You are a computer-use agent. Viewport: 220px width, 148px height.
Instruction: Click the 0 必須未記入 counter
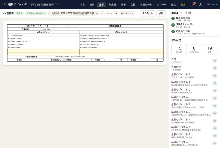pyautogui.click(x=194, y=50)
